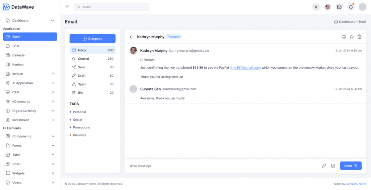This screenshot has width=371, height=190.
Task: Open the notifications bell icon
Action: click(x=351, y=7)
